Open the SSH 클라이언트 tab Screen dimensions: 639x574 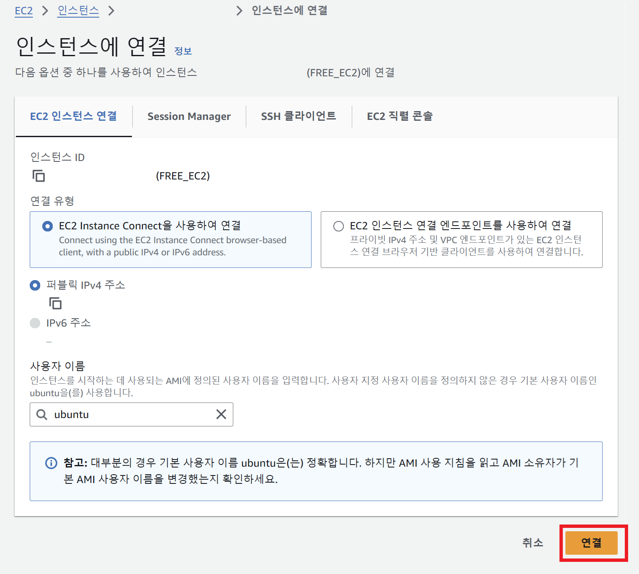(x=299, y=116)
